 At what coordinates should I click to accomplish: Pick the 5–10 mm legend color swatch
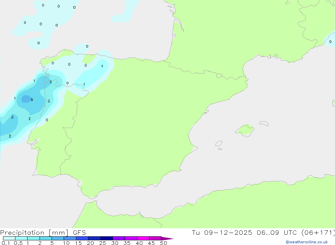[58, 238]
